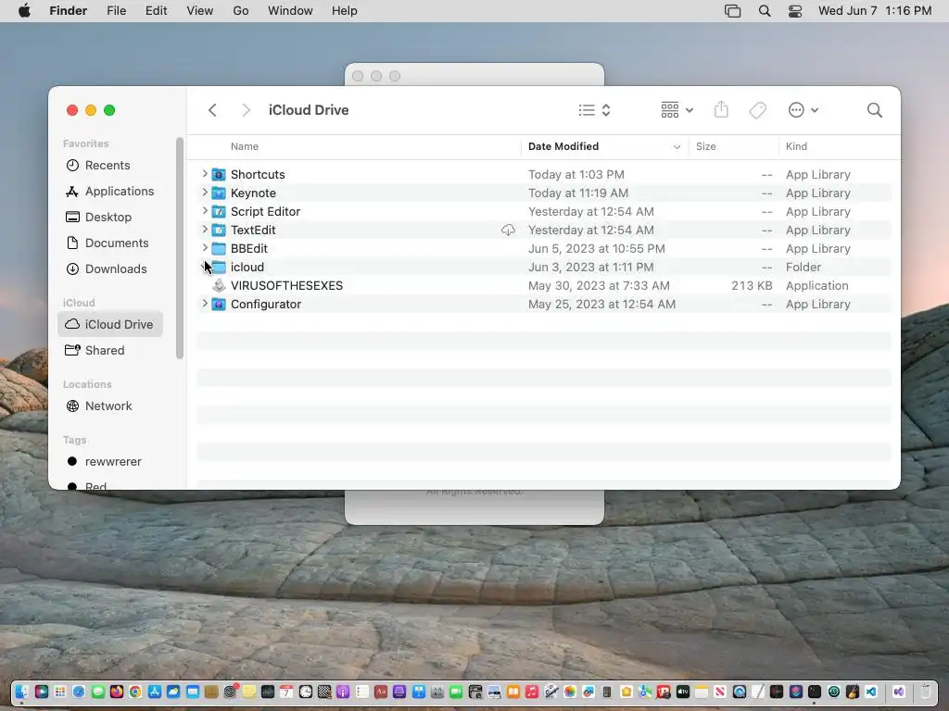Go back with the left chevron button

[212, 110]
